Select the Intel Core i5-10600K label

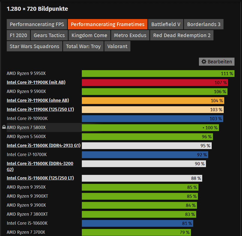pyautogui.click(x=27, y=223)
